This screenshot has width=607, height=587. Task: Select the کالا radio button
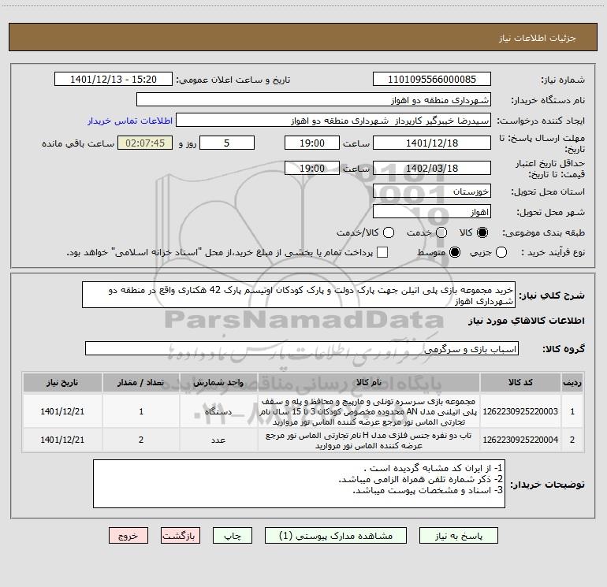click(x=482, y=232)
